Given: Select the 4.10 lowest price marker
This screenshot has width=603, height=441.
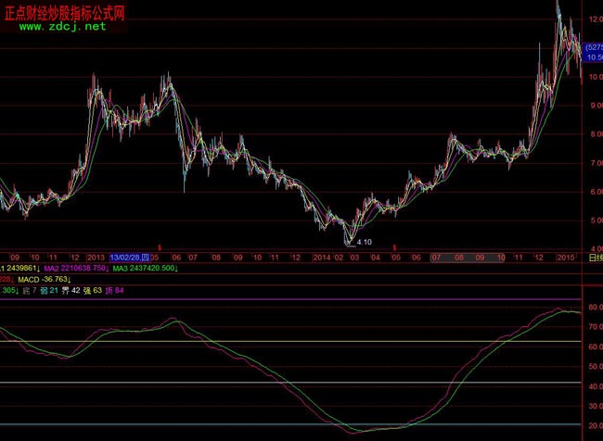Looking at the screenshot, I should pyautogui.click(x=364, y=241).
